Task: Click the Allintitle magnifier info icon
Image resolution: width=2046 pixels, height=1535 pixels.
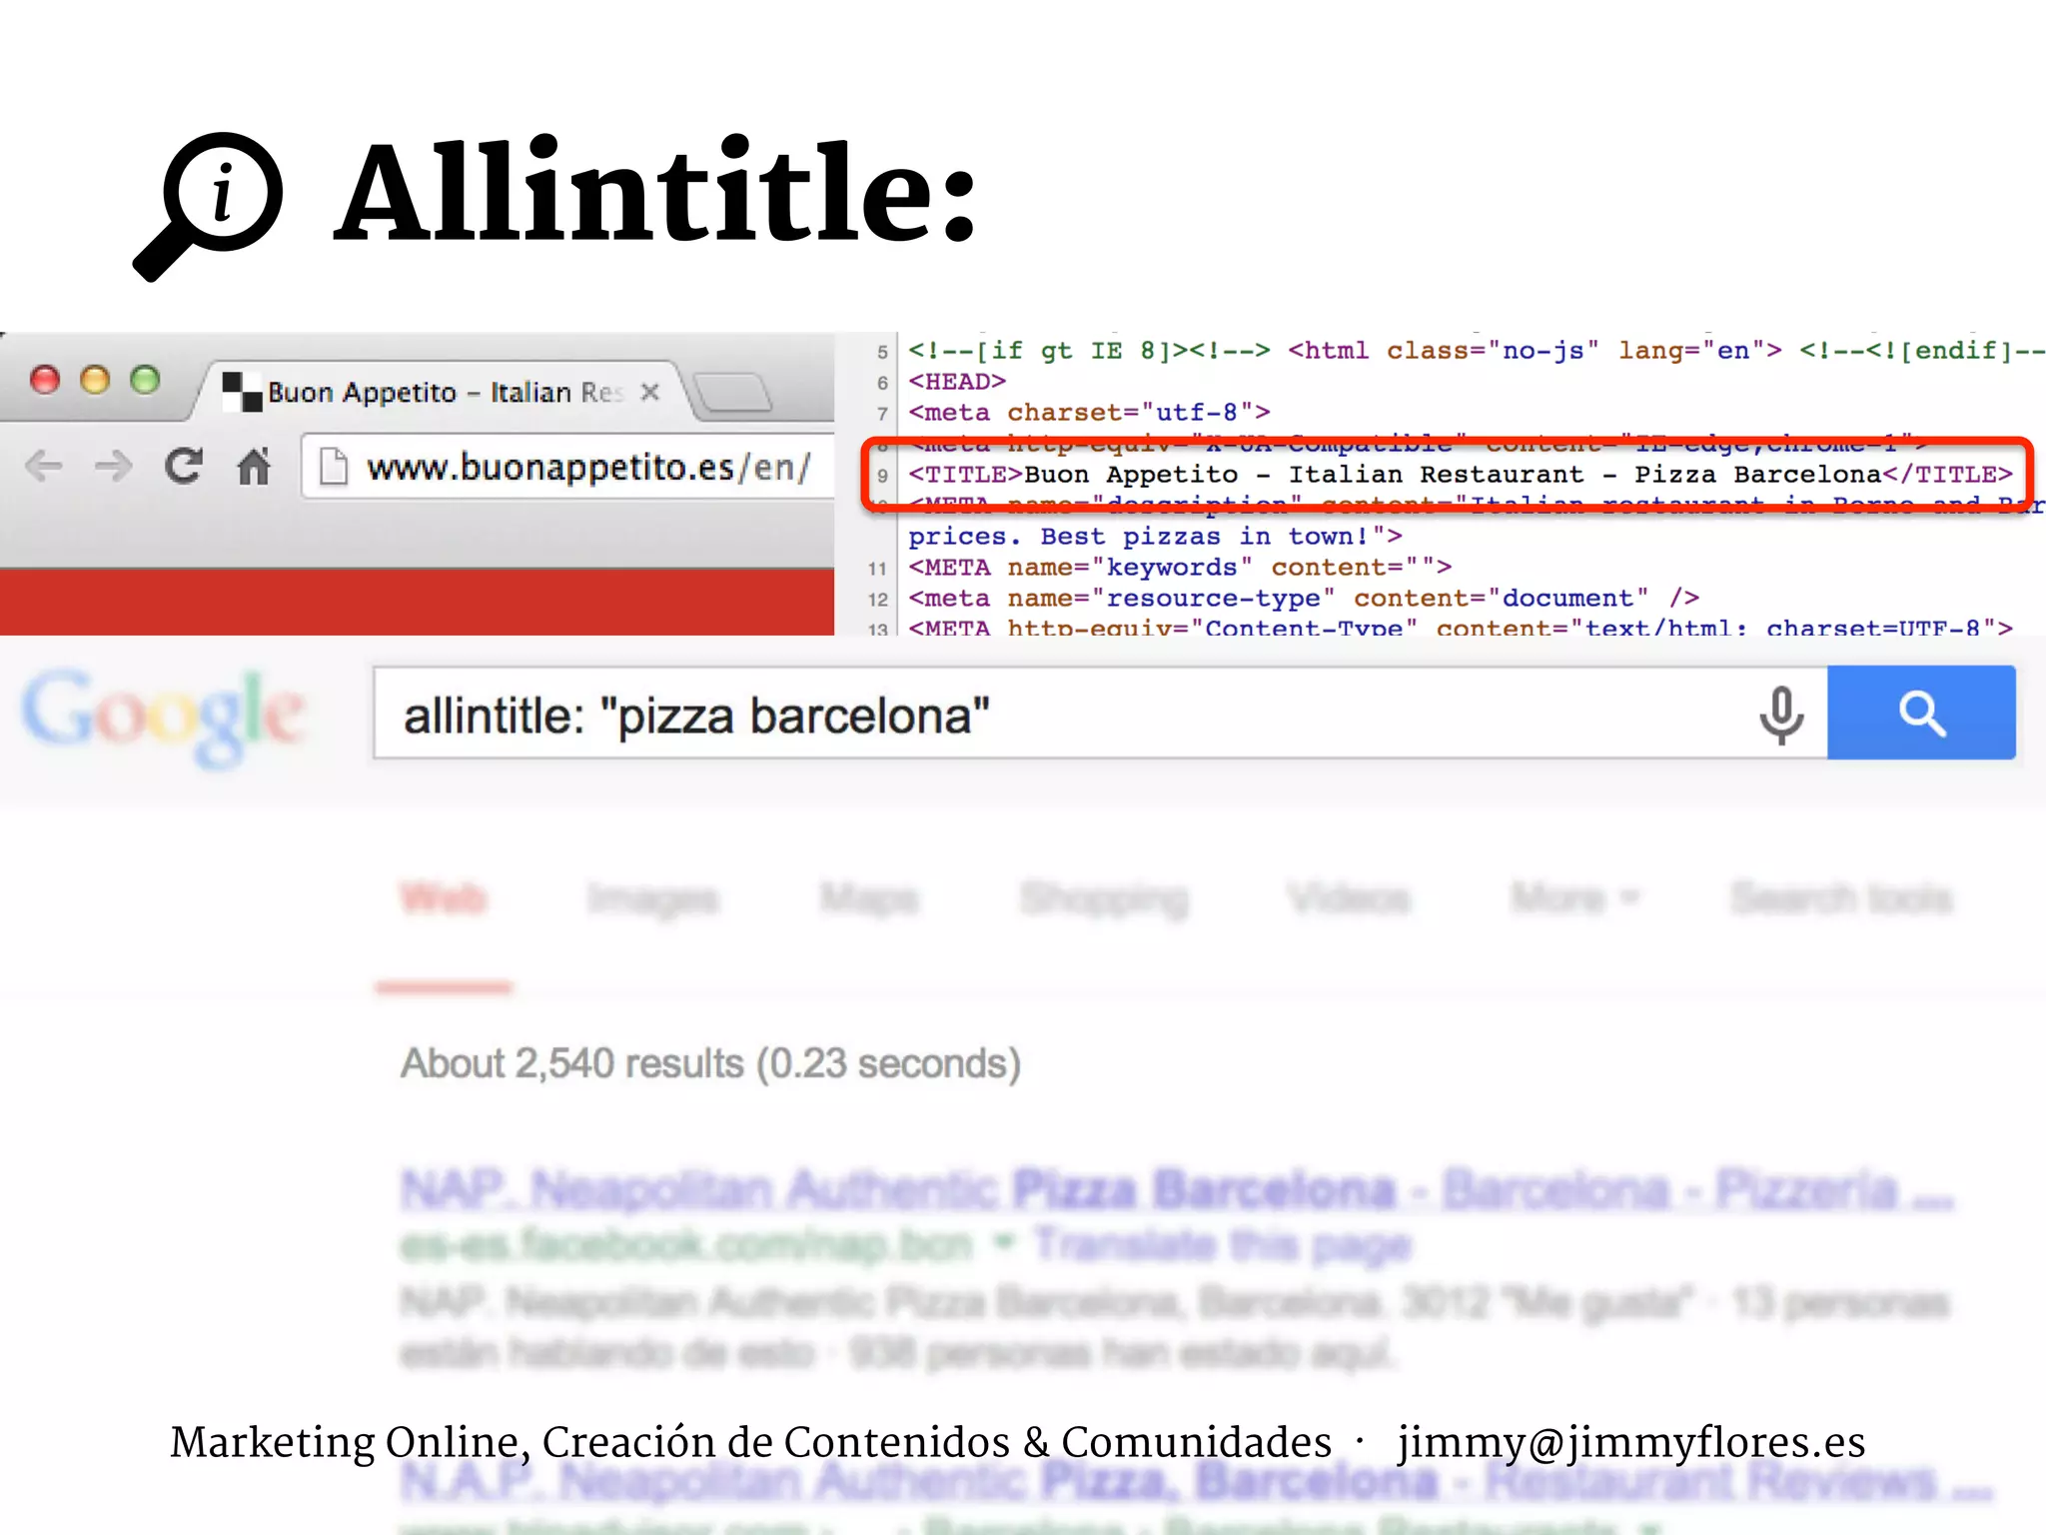Action: point(209,206)
